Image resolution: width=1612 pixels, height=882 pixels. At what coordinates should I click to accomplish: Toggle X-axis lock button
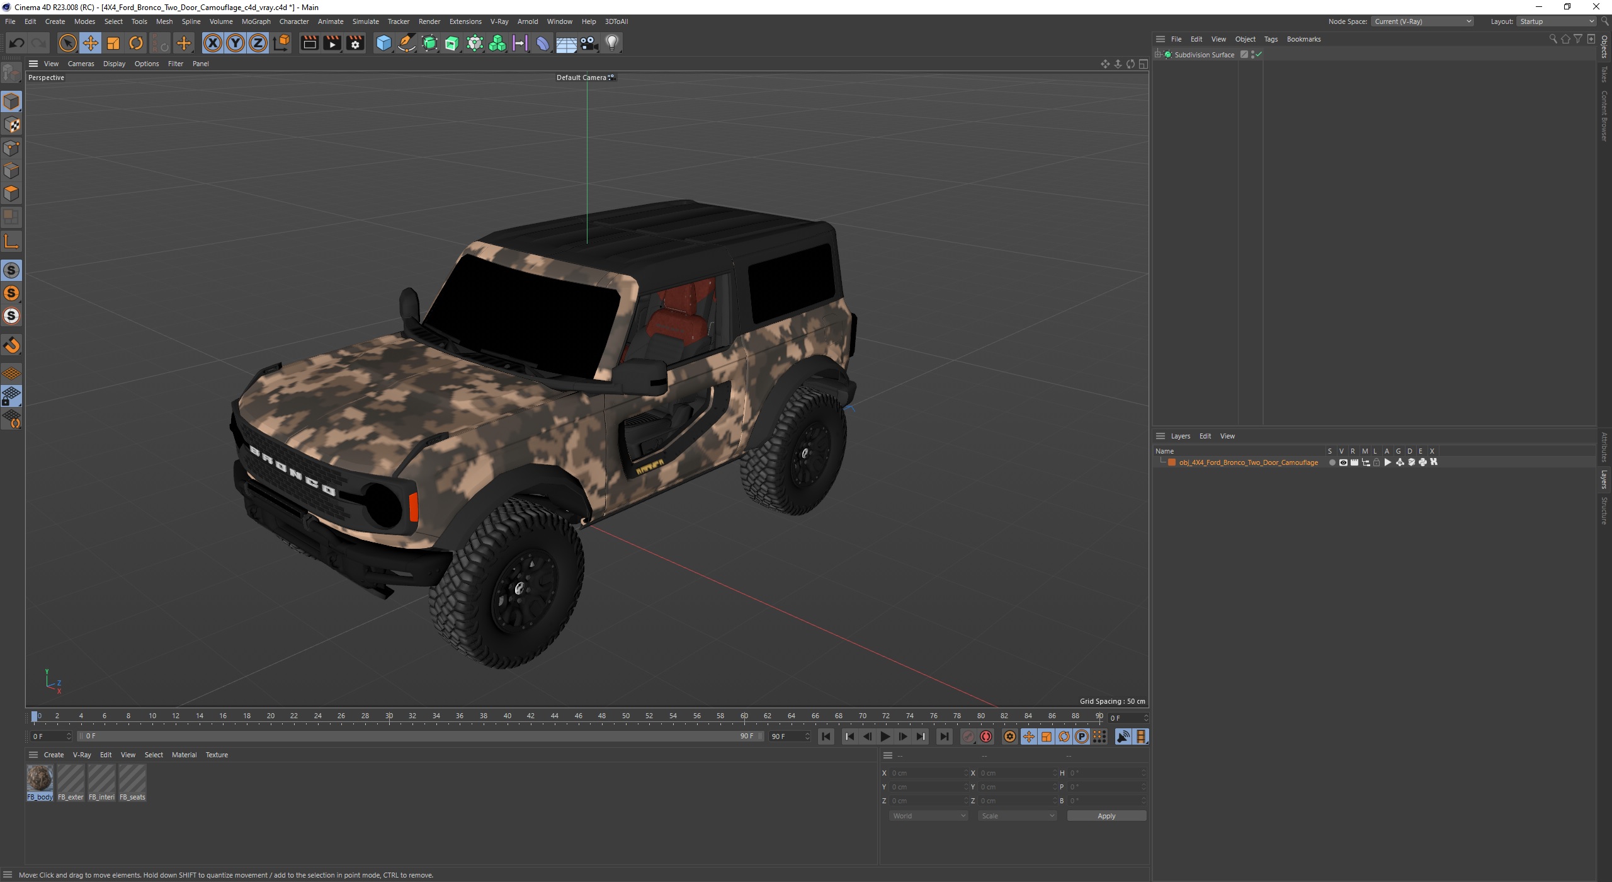click(x=213, y=43)
